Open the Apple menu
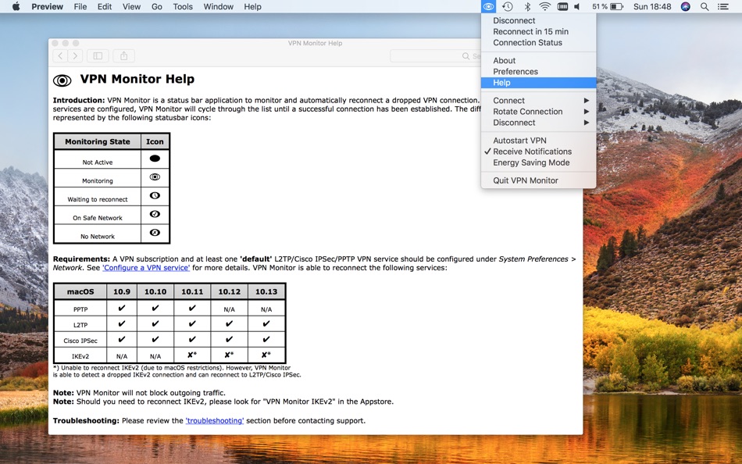Image resolution: width=742 pixels, height=464 pixels. pyautogui.click(x=16, y=6)
